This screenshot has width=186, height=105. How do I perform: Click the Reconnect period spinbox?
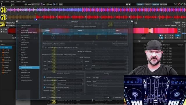[x=70, y=84]
